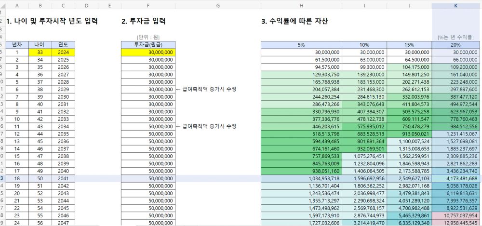Screen dimensions: 482x226
Task: Click age cell 56
Action: (x=40, y=223)
